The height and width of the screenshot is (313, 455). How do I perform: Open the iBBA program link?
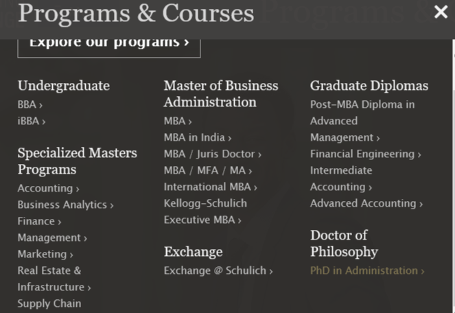click(x=32, y=121)
